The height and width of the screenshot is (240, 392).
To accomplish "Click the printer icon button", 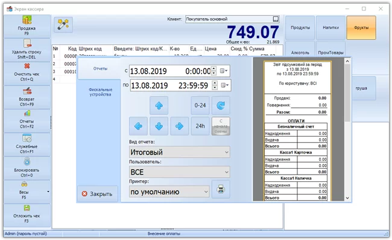I will (x=221, y=189).
